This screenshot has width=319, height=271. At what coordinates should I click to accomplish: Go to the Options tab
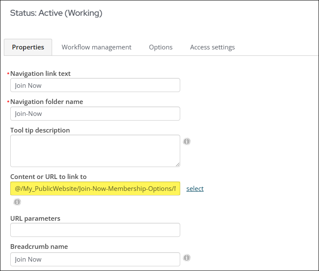(x=161, y=47)
